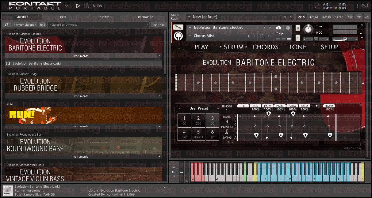Go to next instrument arrow next to Evolution Baritone Electric
Image resolution: width=372 pixels, height=198 pixels.
click(x=270, y=28)
